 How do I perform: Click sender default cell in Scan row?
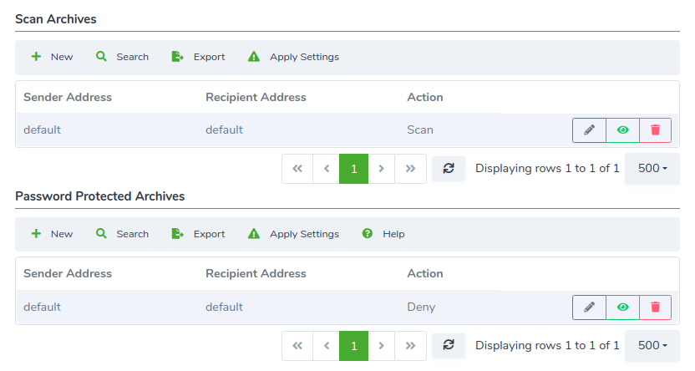42,130
